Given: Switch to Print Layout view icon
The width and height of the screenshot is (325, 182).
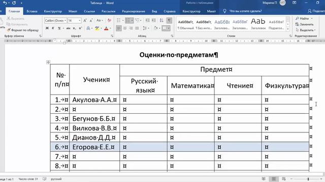Looking at the screenshot, I should (x=274, y=179).
